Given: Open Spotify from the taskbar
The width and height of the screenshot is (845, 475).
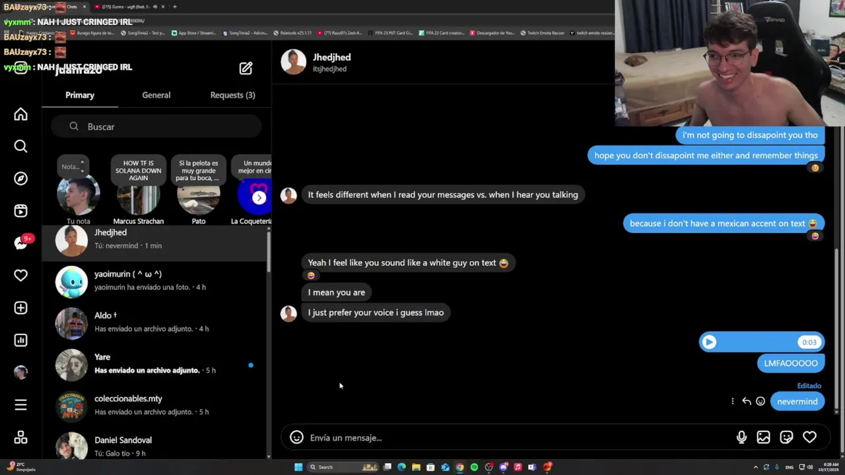Looking at the screenshot, I should [x=474, y=467].
